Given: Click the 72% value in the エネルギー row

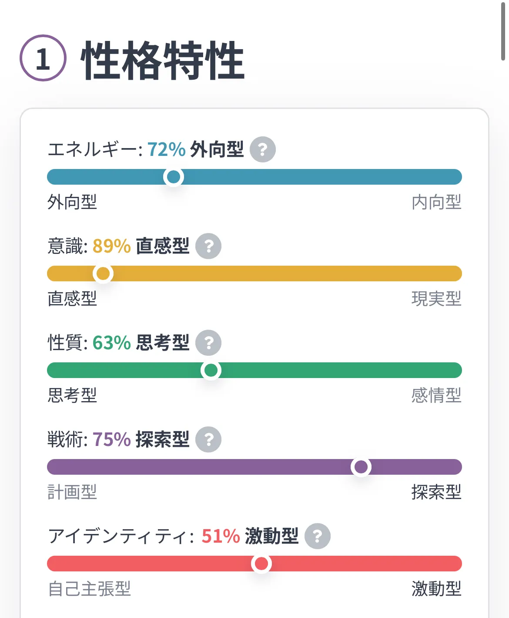Looking at the screenshot, I should pyautogui.click(x=166, y=149).
